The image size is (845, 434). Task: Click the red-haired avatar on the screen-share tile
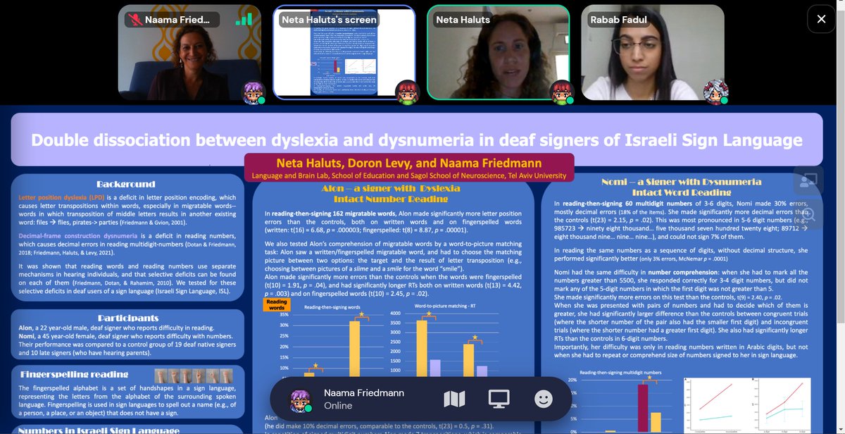click(406, 92)
